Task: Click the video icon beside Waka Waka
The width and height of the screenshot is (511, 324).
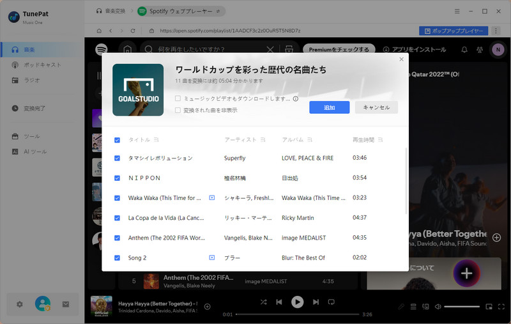Action: pyautogui.click(x=212, y=197)
